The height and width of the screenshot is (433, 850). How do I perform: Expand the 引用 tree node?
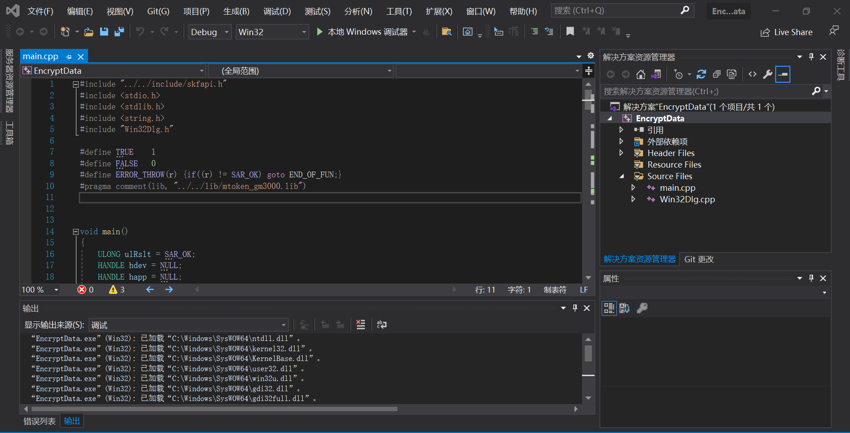point(621,130)
